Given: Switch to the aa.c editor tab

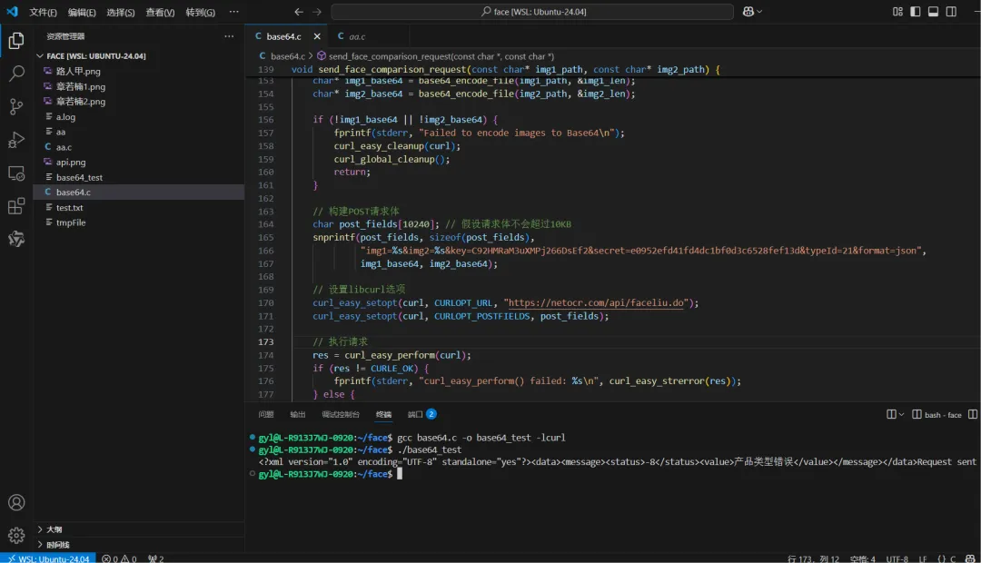Looking at the screenshot, I should (351, 36).
